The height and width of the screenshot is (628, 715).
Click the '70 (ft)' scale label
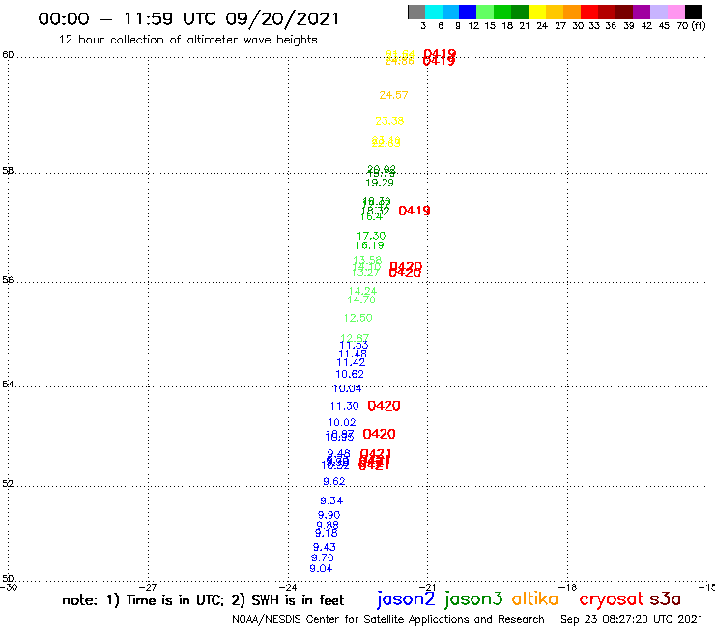point(691,26)
